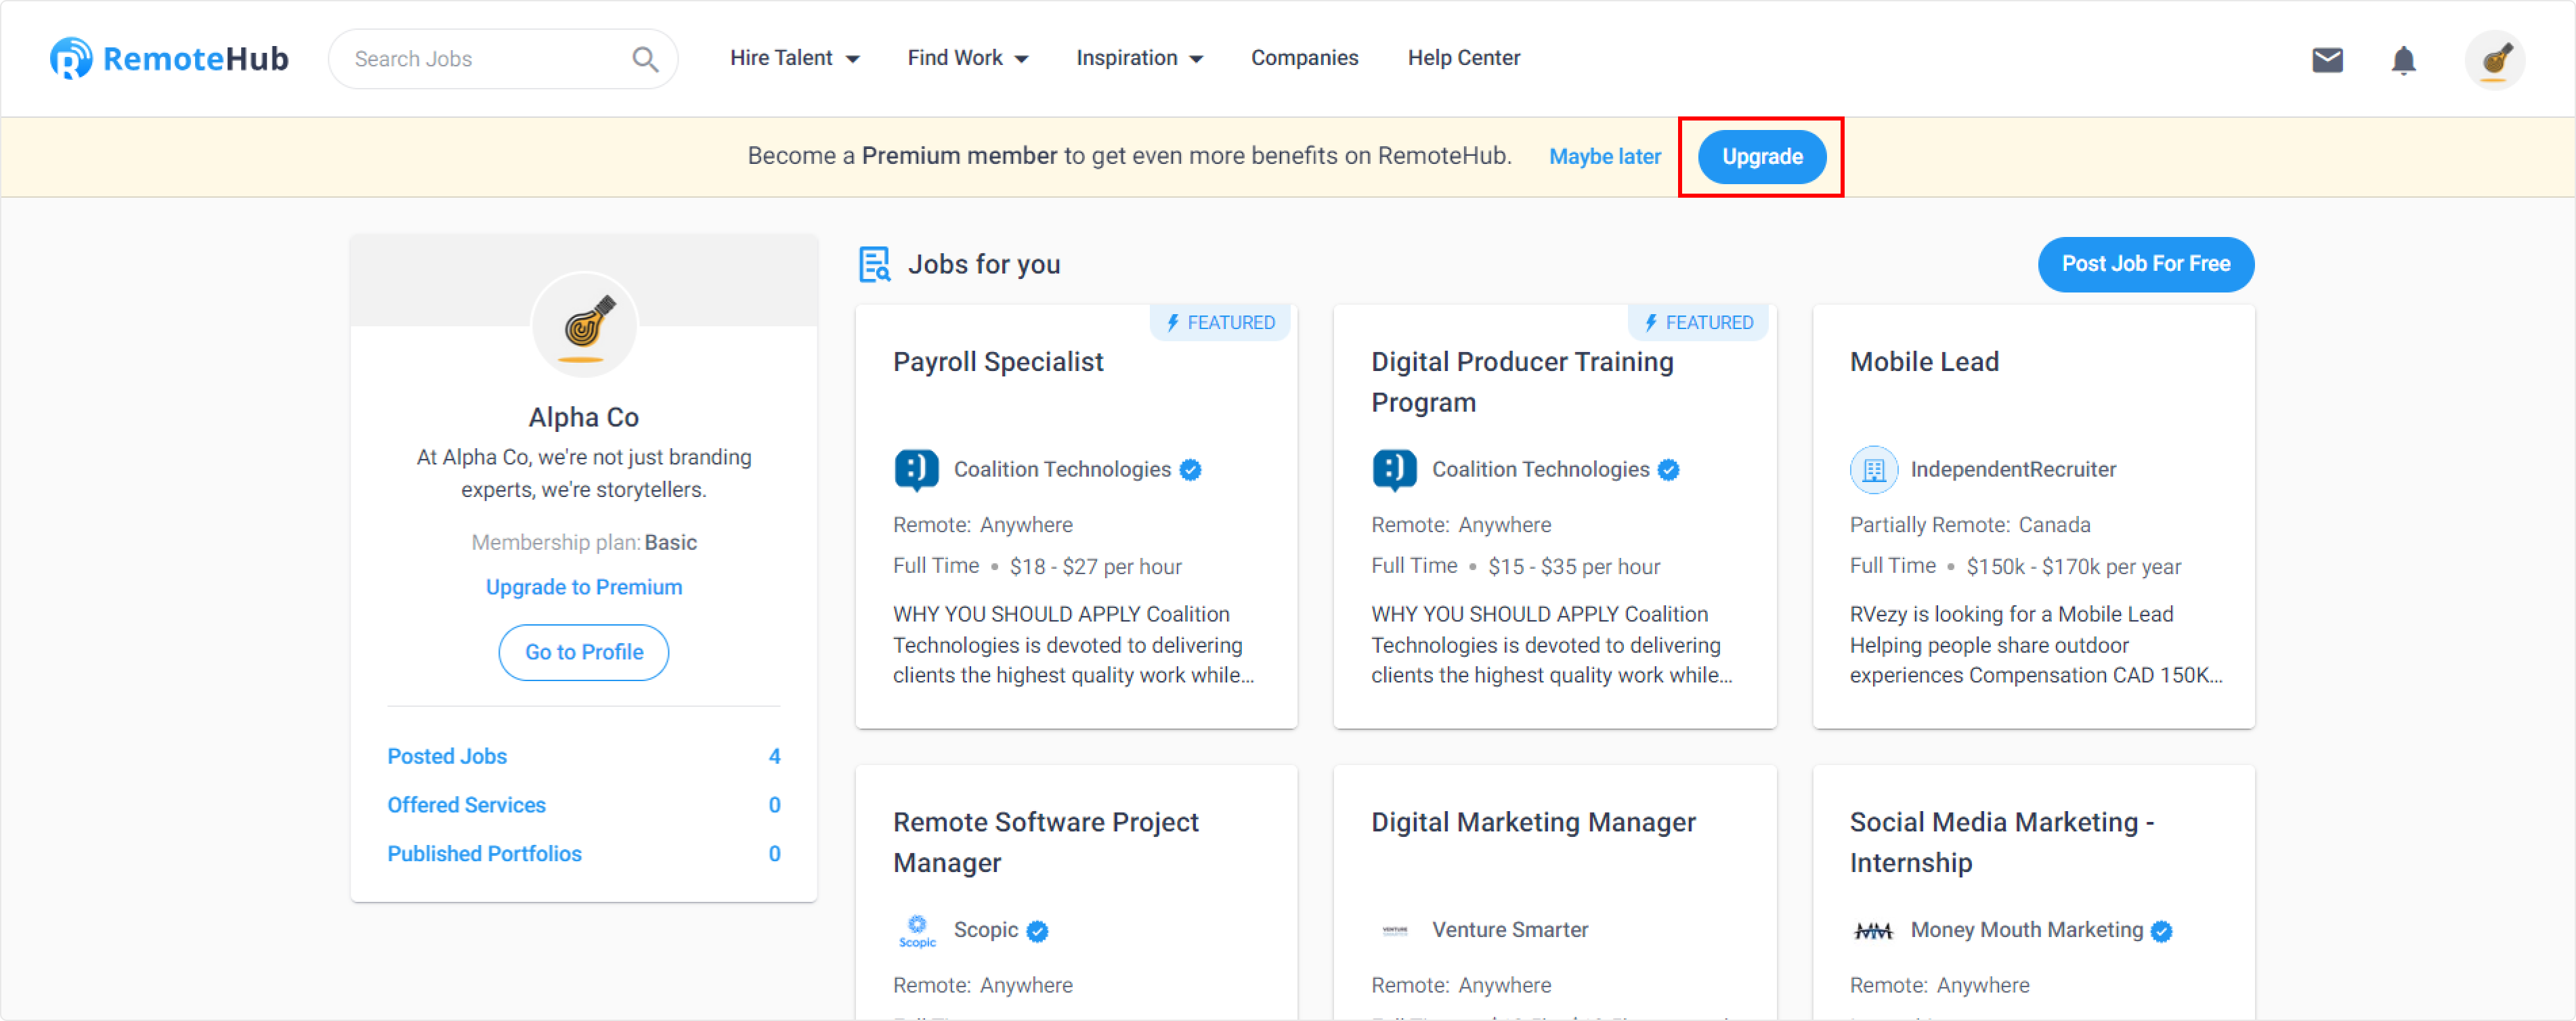Expand the Hire Talent dropdown
Screen dimensions: 2576x1021
click(x=794, y=58)
